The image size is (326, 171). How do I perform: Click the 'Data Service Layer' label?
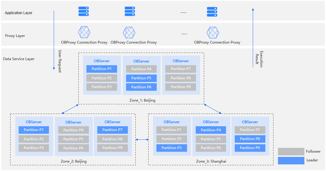(19, 59)
